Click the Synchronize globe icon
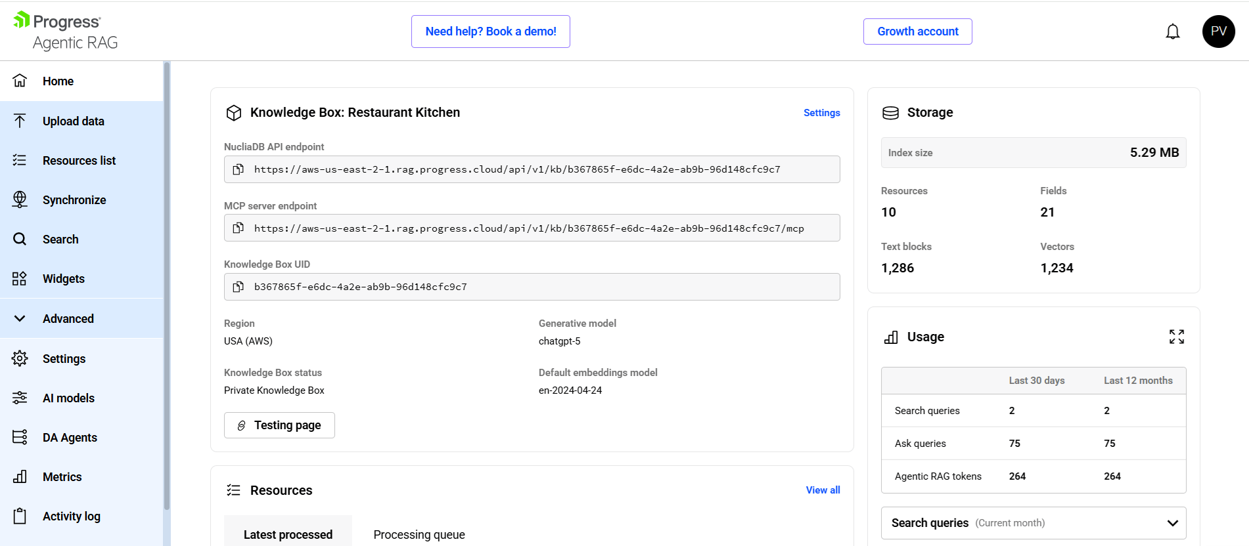Viewport: 1249px width, 546px height. point(20,199)
